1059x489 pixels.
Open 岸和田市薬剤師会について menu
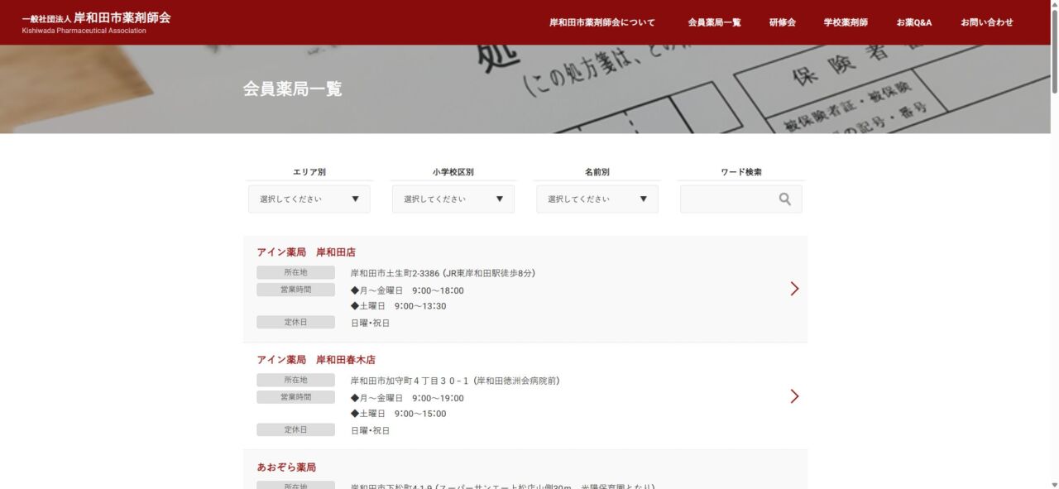click(601, 22)
